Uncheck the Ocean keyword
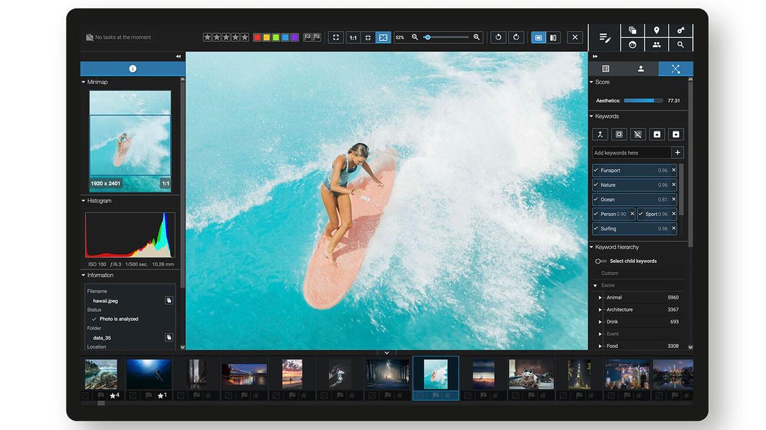The width and height of the screenshot is (766, 430). point(596,199)
